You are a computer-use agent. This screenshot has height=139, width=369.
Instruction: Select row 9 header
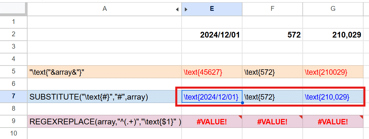[x=14, y=121]
